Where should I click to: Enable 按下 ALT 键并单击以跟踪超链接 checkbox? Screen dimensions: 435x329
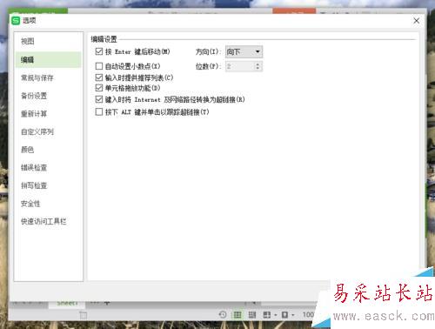tap(99, 111)
